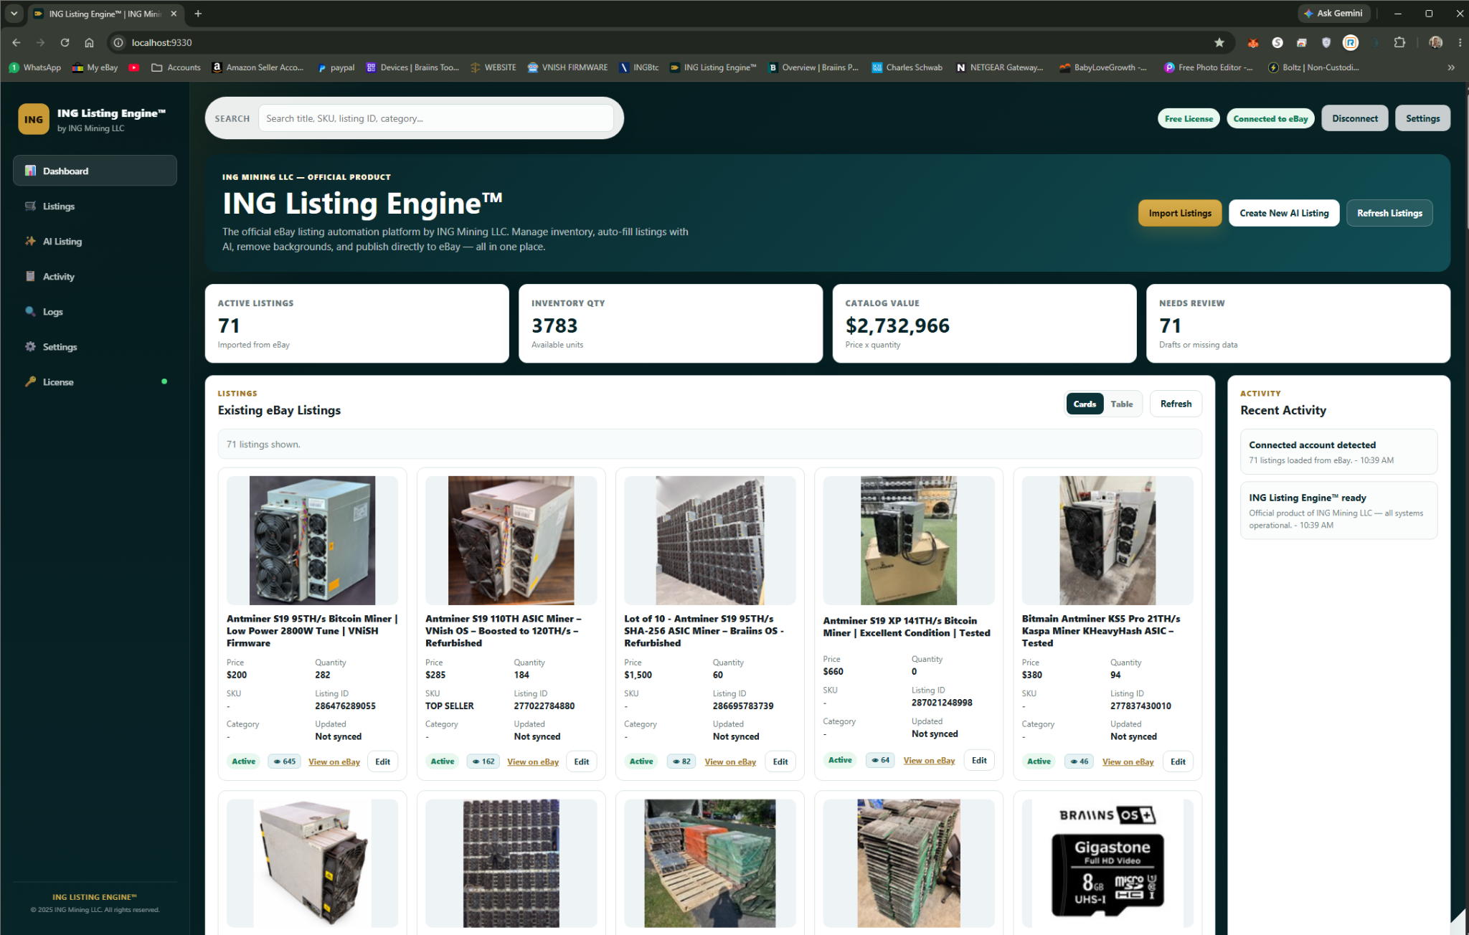Click ING Listing Engine ready activity entry
This screenshot has height=935, width=1469.
click(x=1338, y=510)
